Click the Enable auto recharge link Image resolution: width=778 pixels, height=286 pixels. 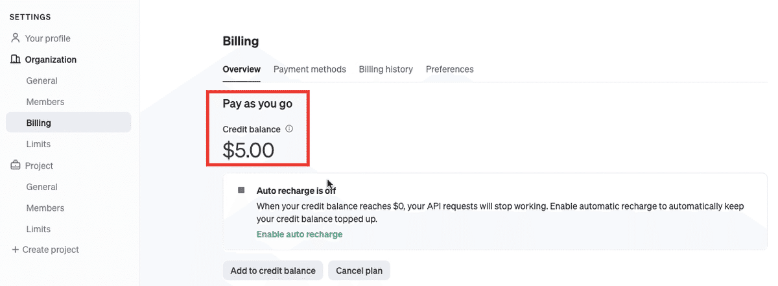300,234
